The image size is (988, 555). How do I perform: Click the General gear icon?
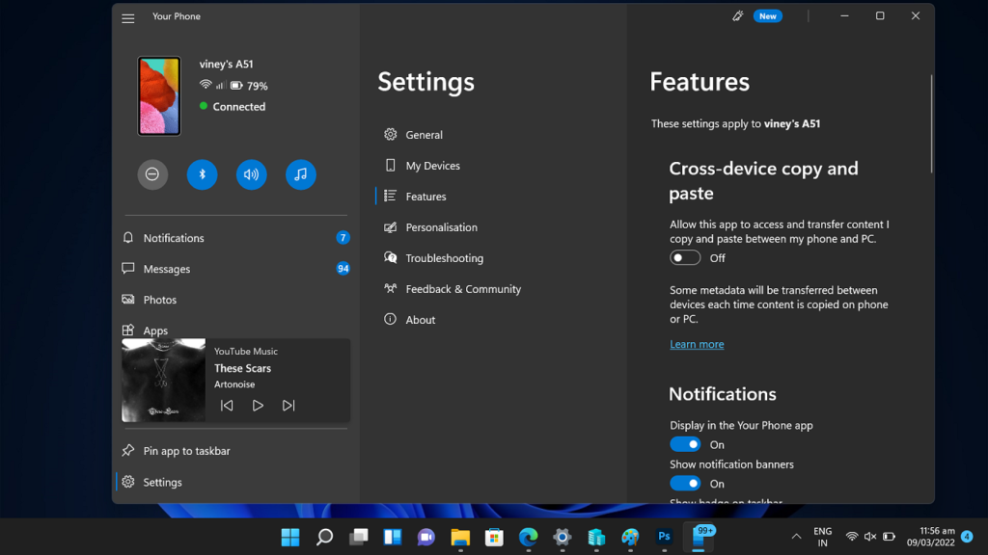point(391,134)
